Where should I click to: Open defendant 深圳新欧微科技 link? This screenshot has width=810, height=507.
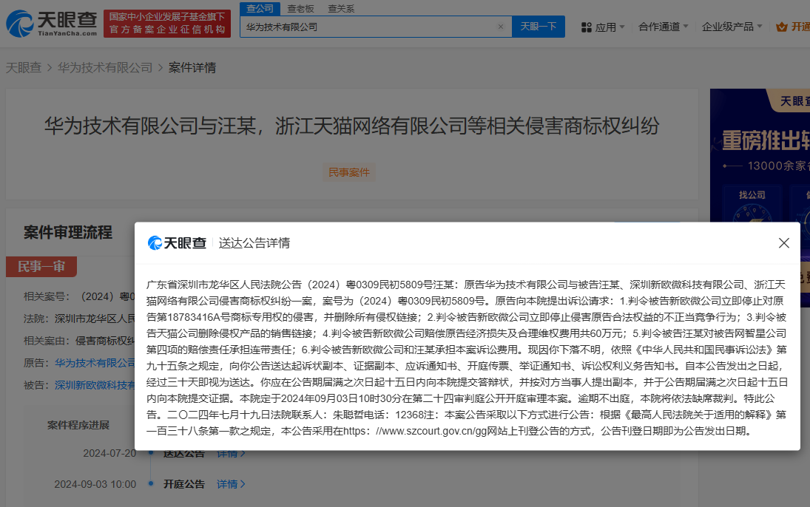tap(95, 385)
